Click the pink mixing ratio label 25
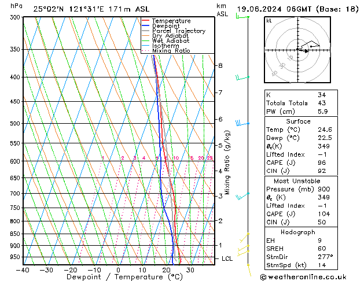 tap(209, 158)
